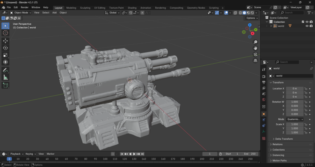Click the Options button in the viewport
The height and width of the screenshot is (167, 315).
(x=252, y=18)
